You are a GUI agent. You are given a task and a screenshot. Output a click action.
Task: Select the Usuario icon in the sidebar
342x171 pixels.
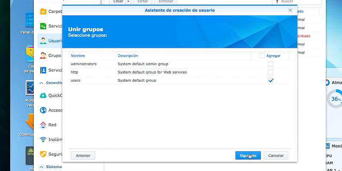click(x=43, y=41)
